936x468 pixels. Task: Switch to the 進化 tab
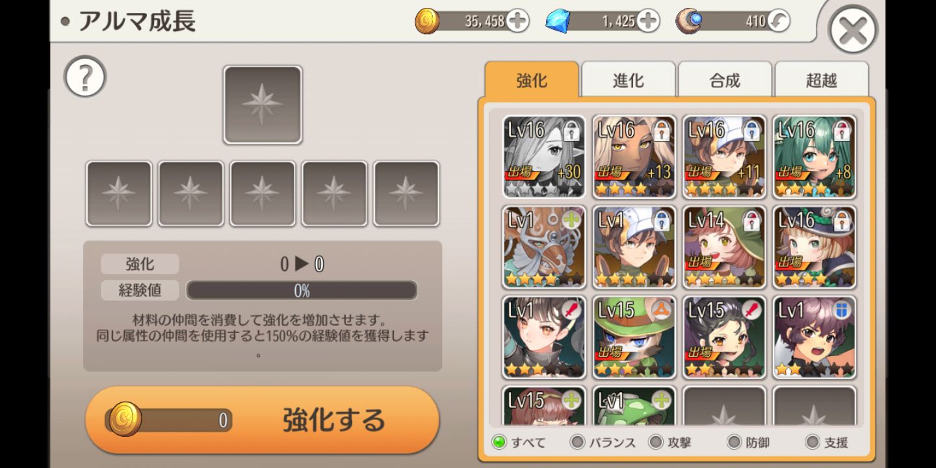pos(628,80)
